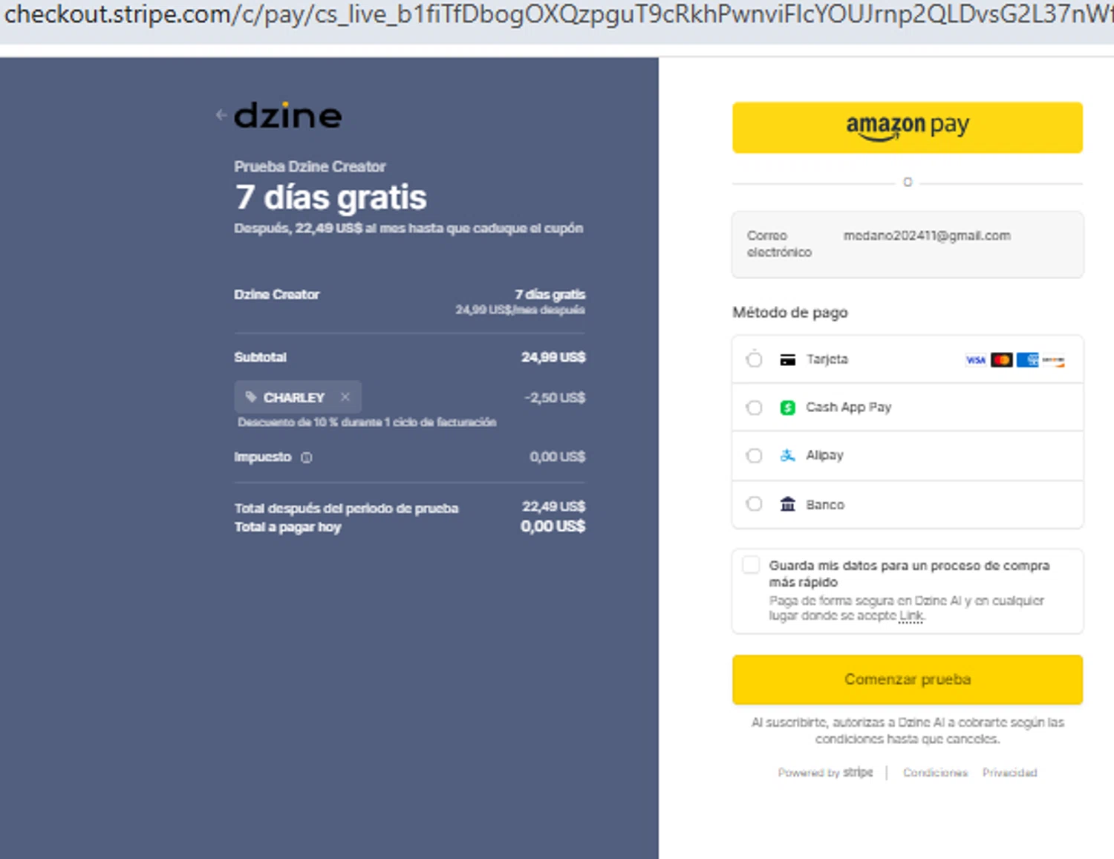The height and width of the screenshot is (859, 1114).
Task: Click the '7 días gratis' heading
Action: 330,197
